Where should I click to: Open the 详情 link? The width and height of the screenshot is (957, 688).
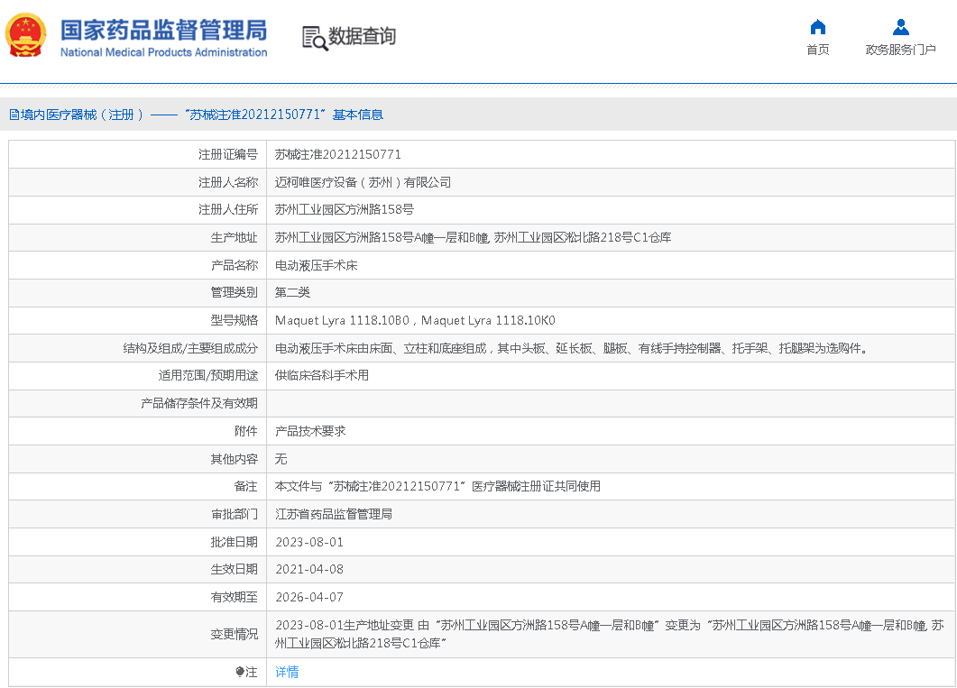point(287,672)
